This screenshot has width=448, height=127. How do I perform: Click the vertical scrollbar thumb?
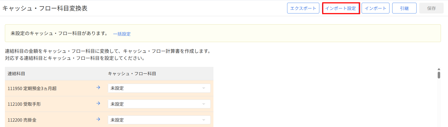(x=439, y=75)
